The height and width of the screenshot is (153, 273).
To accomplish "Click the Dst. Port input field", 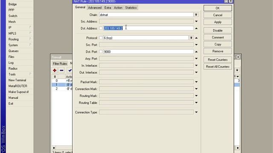I will [x=148, y=51].
